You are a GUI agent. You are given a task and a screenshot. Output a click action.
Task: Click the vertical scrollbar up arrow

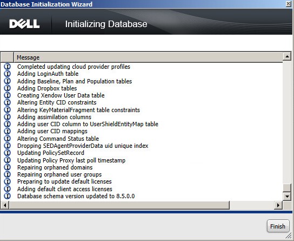click(287, 56)
